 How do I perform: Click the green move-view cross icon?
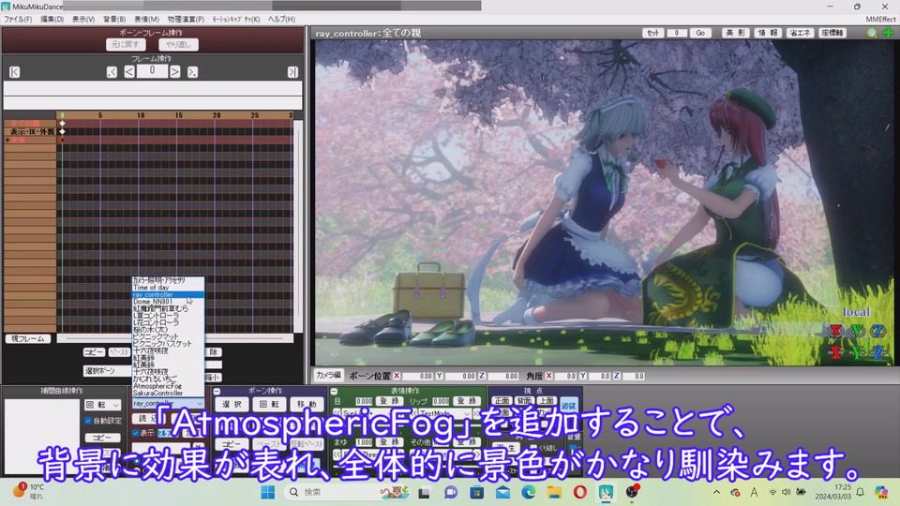click(888, 33)
